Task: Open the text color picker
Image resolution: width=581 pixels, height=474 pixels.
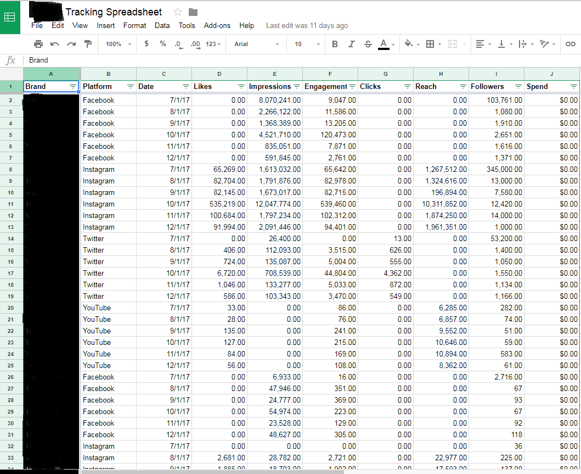Action: click(x=384, y=44)
